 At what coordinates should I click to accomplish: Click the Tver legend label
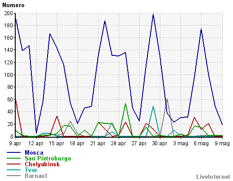[31, 170]
